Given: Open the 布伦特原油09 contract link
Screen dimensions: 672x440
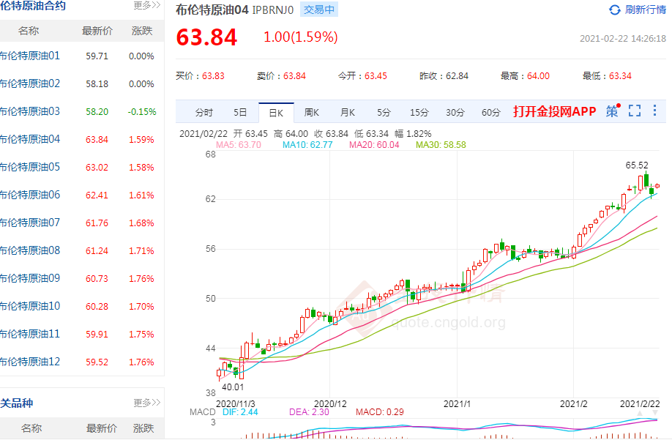Looking at the screenshot, I should pos(30,278).
